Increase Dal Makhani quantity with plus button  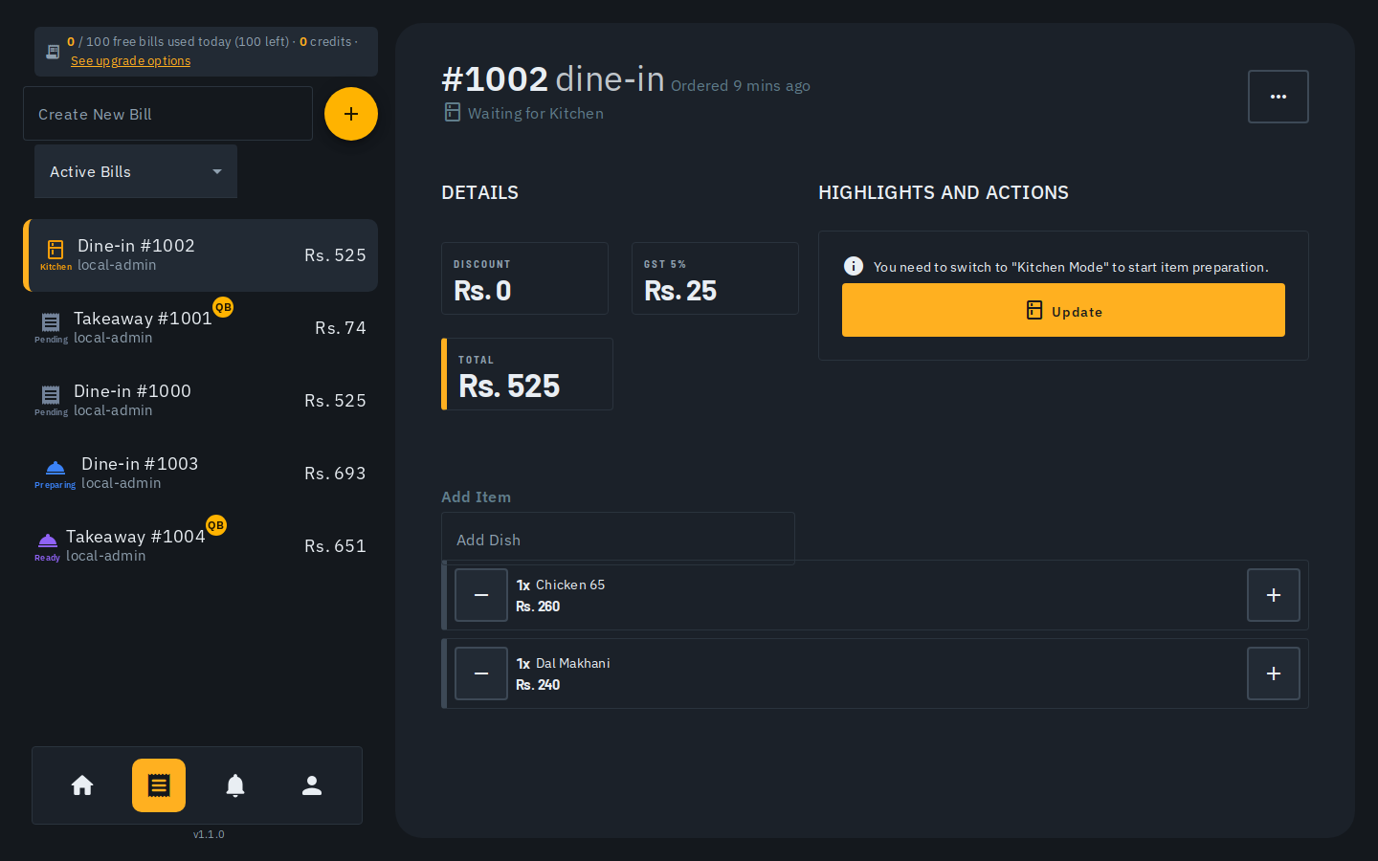pos(1274,673)
